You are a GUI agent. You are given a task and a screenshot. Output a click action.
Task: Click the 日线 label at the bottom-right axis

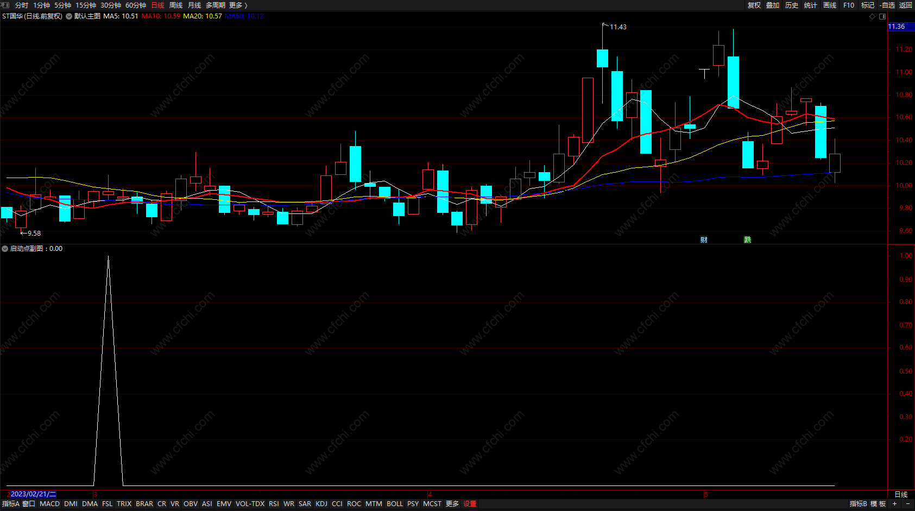point(901,494)
